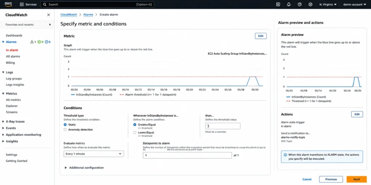Click the Previous button

(x=331, y=179)
